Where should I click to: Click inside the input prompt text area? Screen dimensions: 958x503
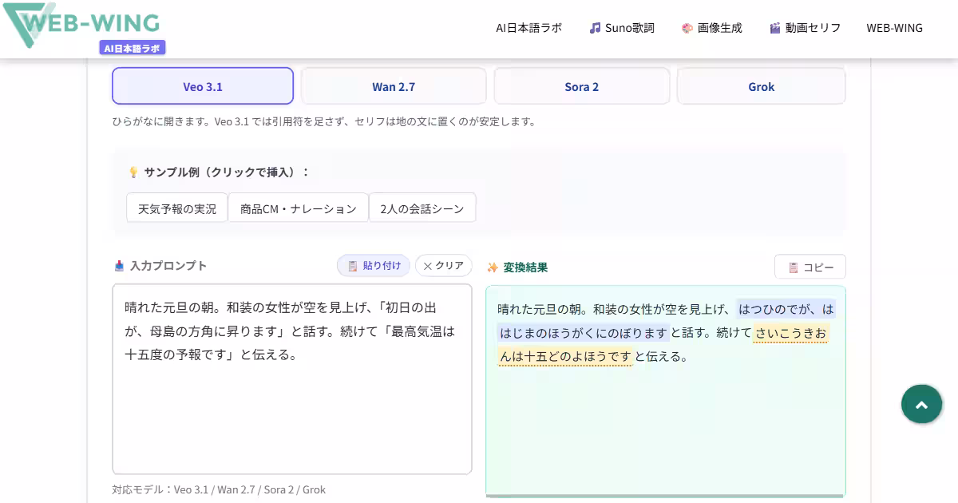click(292, 379)
